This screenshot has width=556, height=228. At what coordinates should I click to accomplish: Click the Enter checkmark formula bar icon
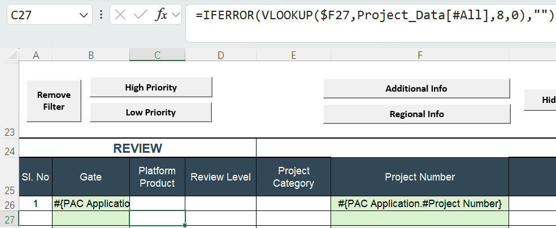(x=140, y=15)
